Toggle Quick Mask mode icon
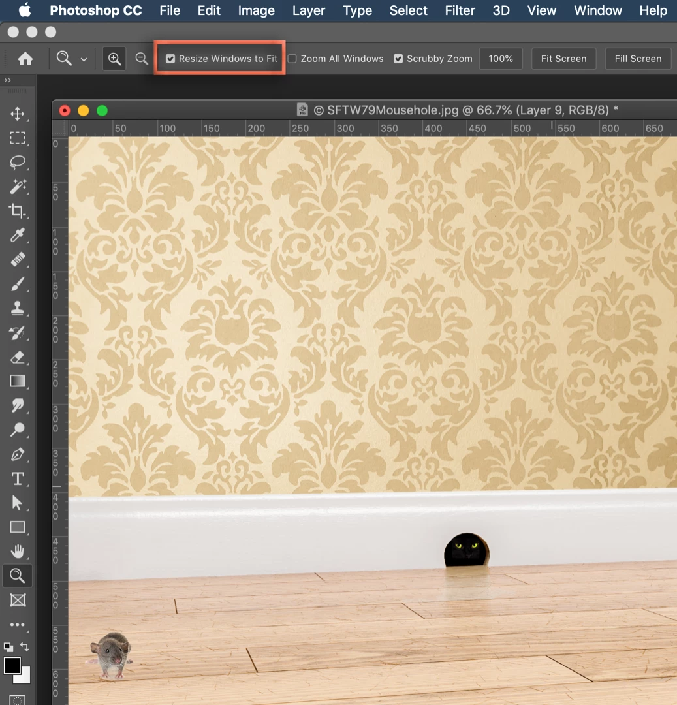Image resolution: width=677 pixels, height=705 pixels. [x=18, y=700]
